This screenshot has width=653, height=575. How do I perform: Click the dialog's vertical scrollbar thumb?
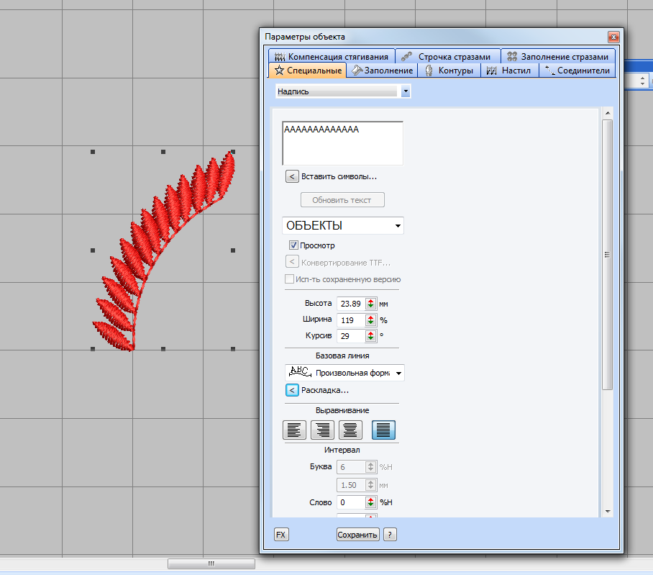coord(607,255)
